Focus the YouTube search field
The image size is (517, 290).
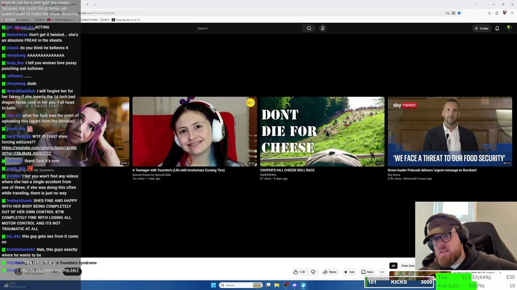point(248,28)
